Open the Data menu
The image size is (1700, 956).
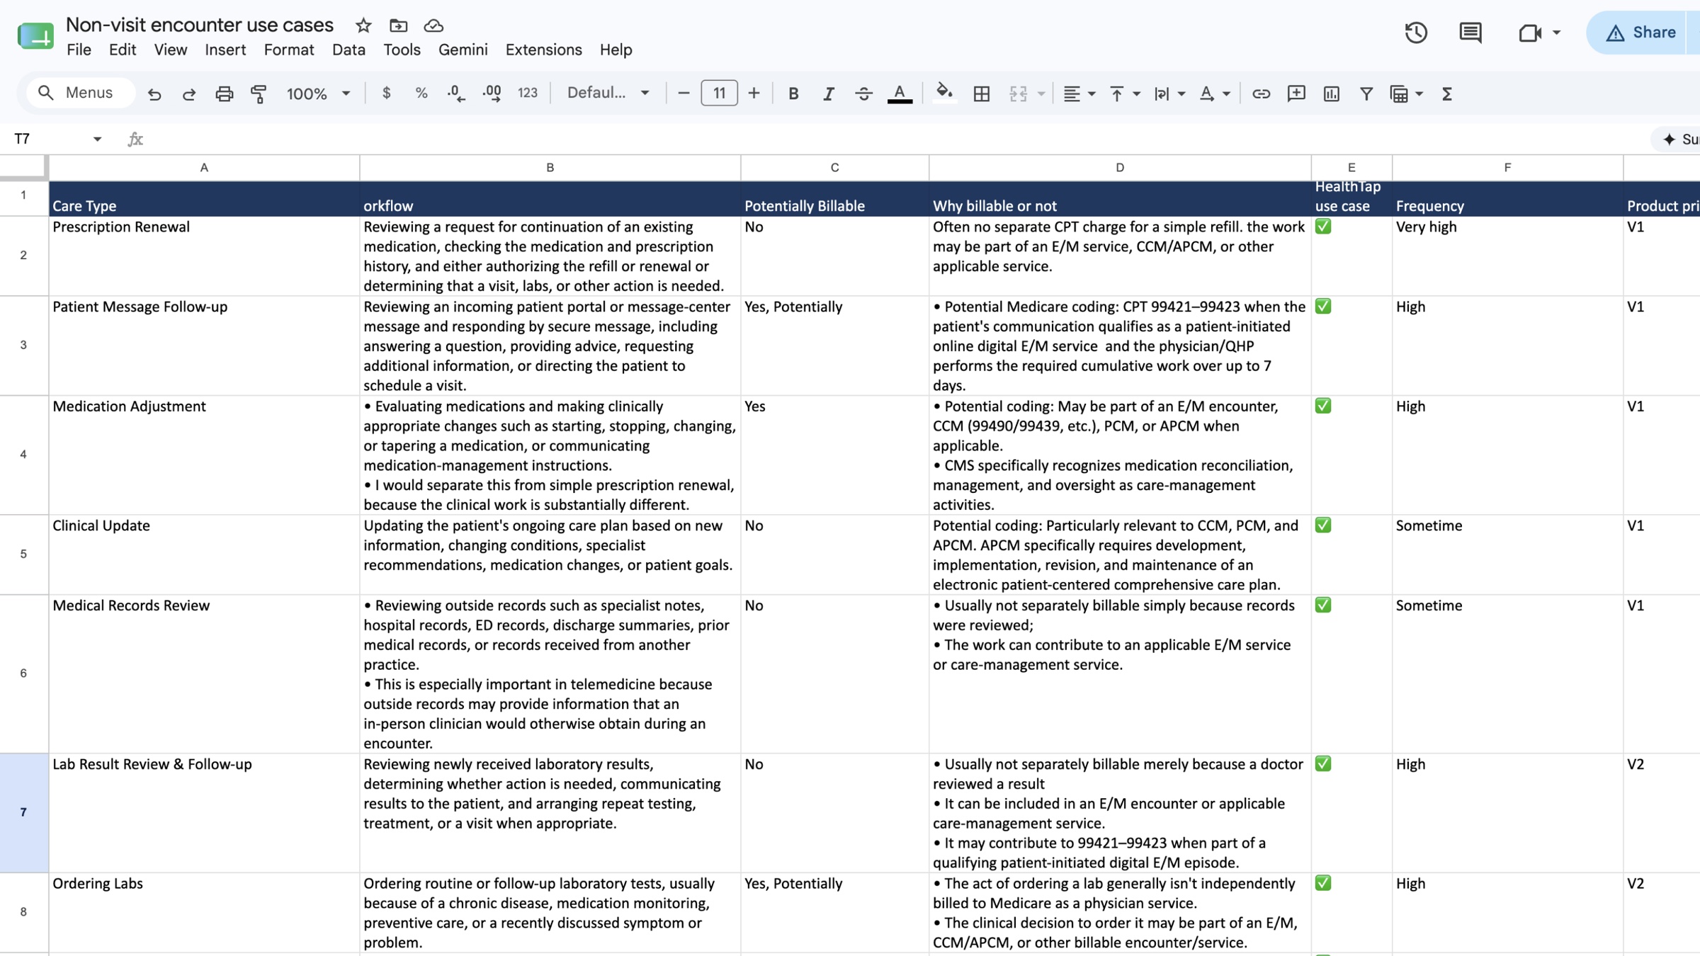(348, 50)
